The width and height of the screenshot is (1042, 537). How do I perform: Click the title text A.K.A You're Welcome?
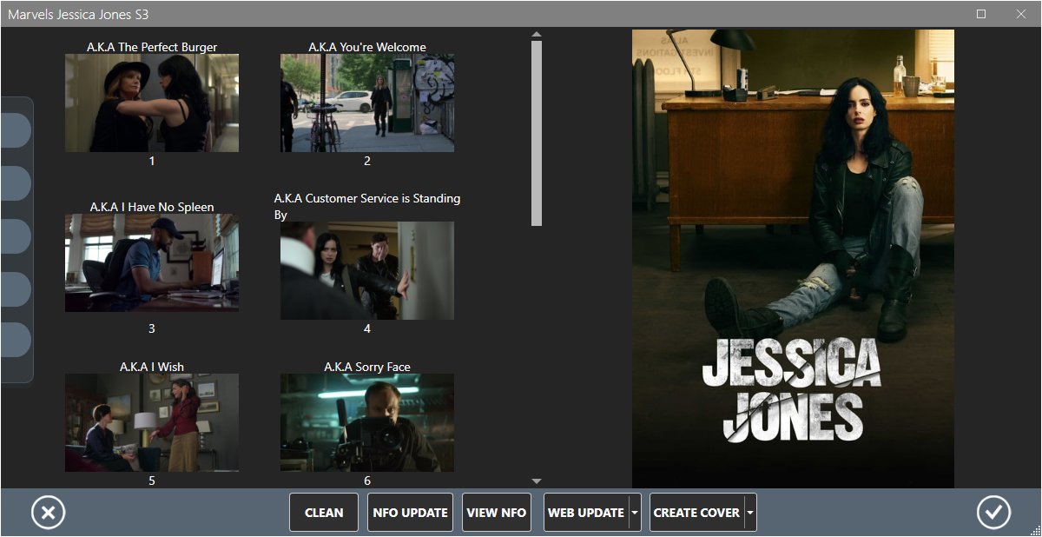click(367, 47)
